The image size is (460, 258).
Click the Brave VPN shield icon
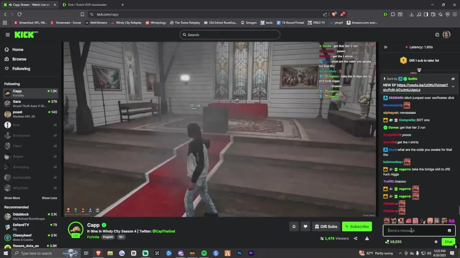pos(447,14)
